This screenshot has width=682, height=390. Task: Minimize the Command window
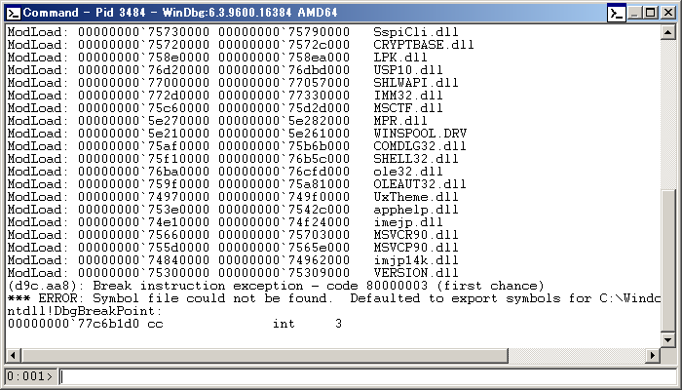(634, 13)
